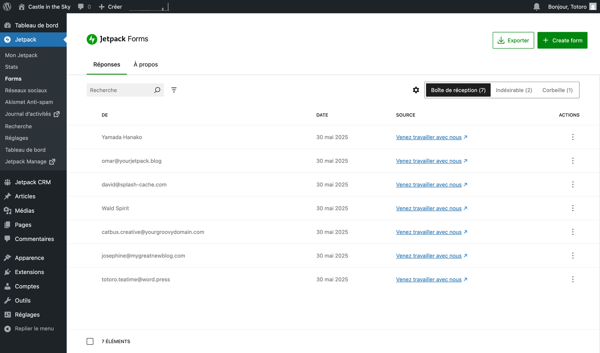This screenshot has height=353, width=600.
Task: Focus the Recherche search field
Action: [x=120, y=90]
